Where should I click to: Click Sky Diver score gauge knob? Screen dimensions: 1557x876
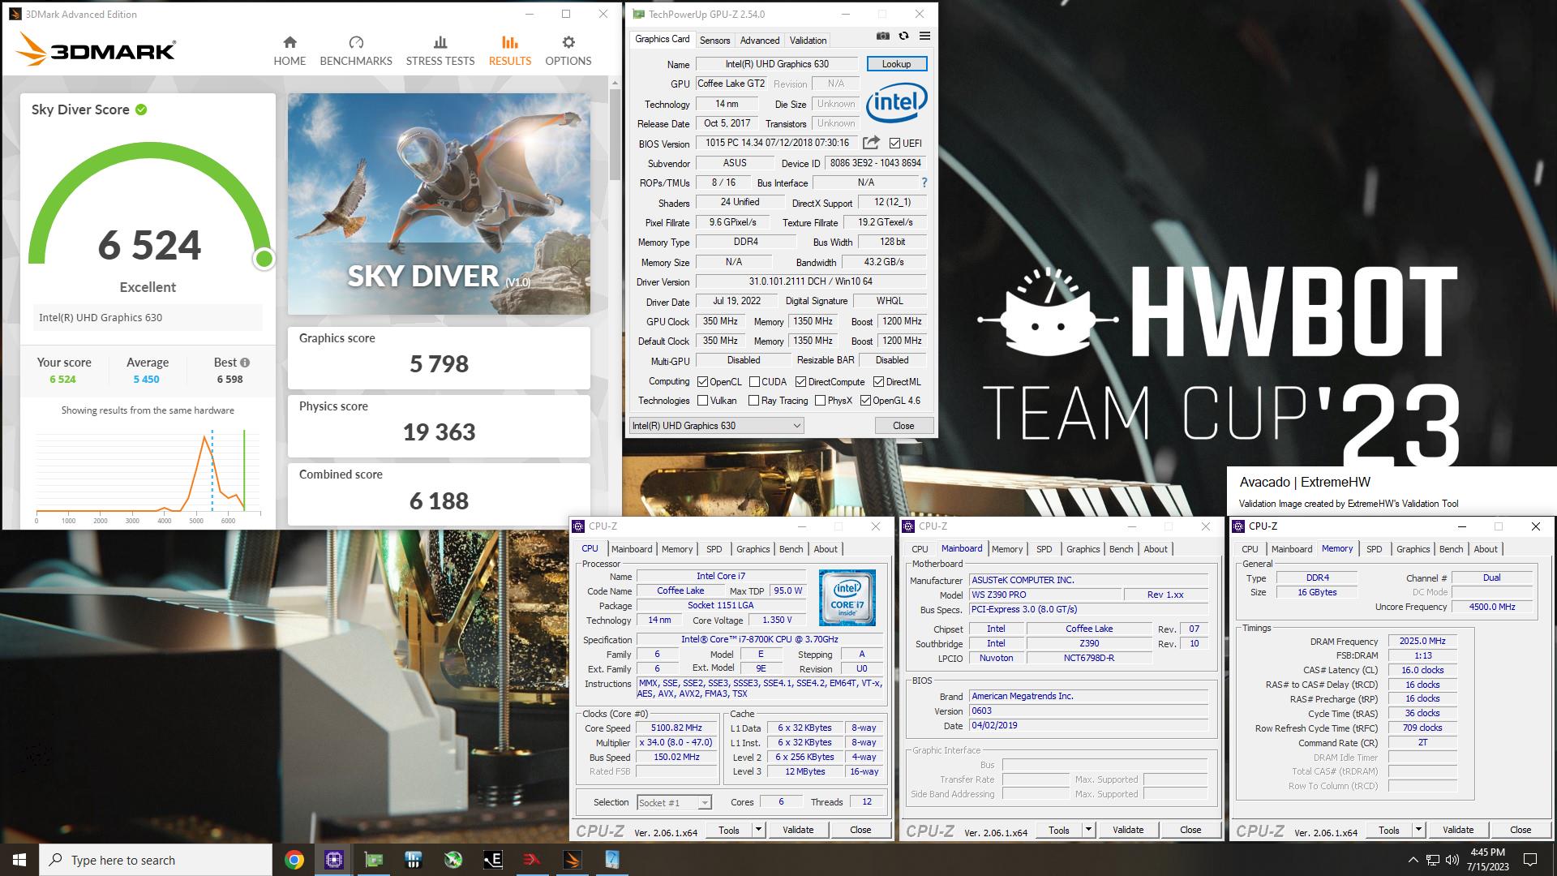264,259
